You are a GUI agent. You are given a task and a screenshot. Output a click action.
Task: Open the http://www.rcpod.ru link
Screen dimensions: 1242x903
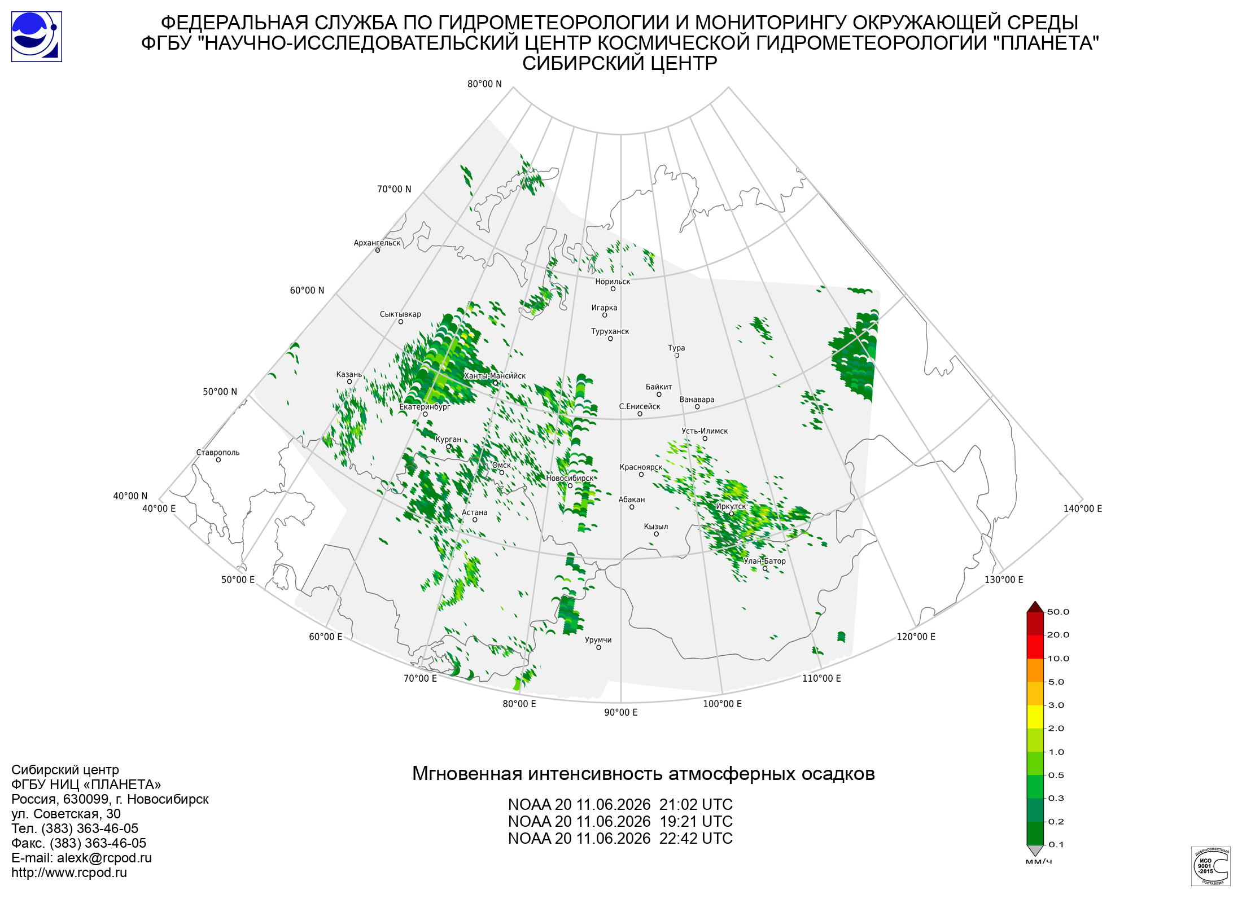click(69, 873)
